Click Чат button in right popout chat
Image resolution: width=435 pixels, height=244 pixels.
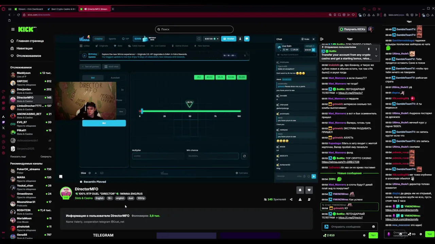(x=430, y=234)
